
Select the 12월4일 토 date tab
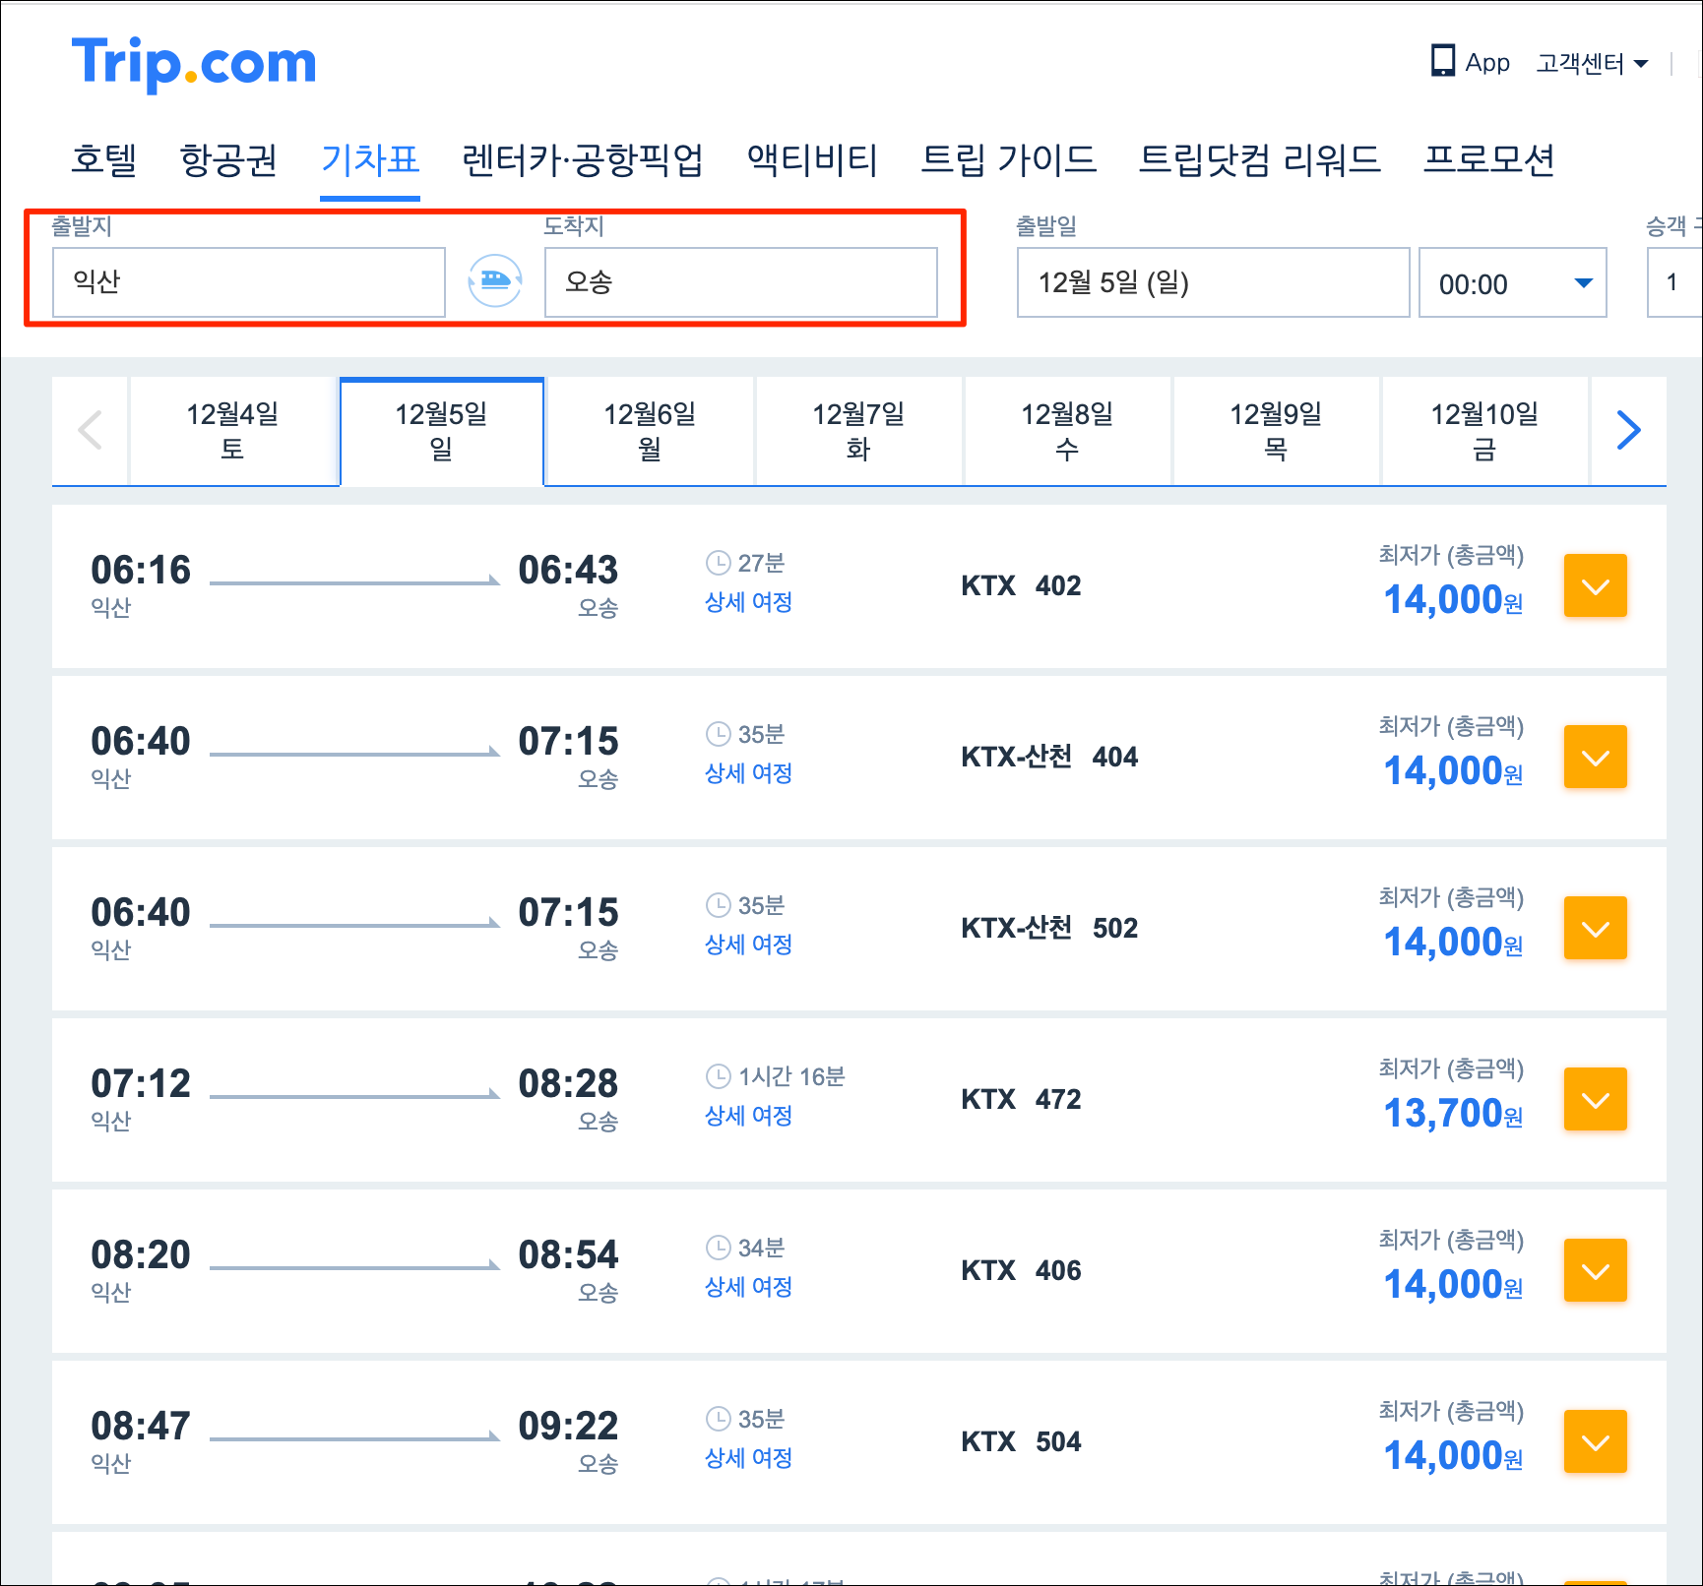point(233,431)
